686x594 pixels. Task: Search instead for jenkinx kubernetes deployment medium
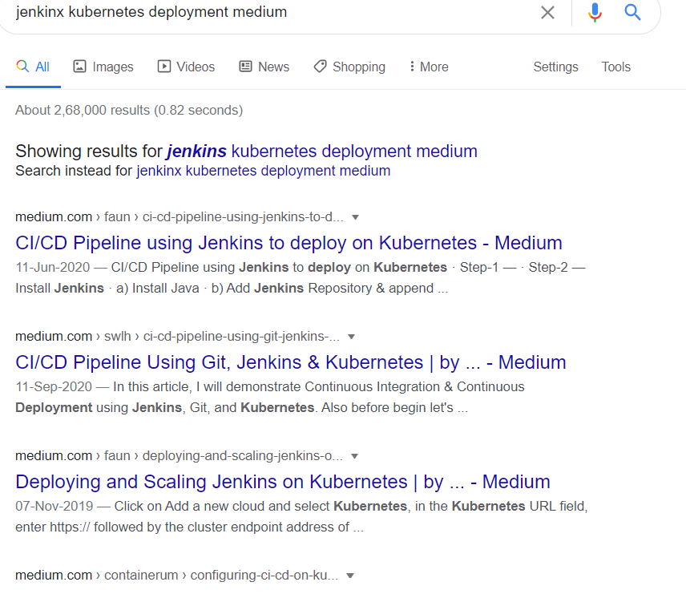click(x=263, y=171)
